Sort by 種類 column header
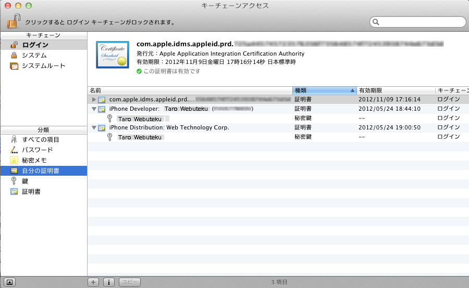The width and height of the screenshot is (469, 288). tap(325, 90)
